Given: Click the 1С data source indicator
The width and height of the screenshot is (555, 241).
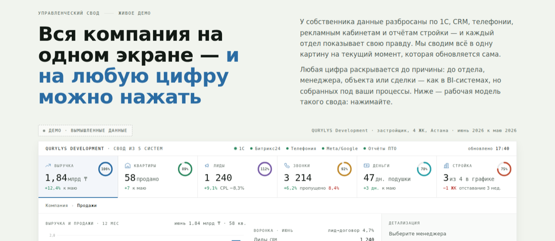Looking at the screenshot, I should pos(239,148).
